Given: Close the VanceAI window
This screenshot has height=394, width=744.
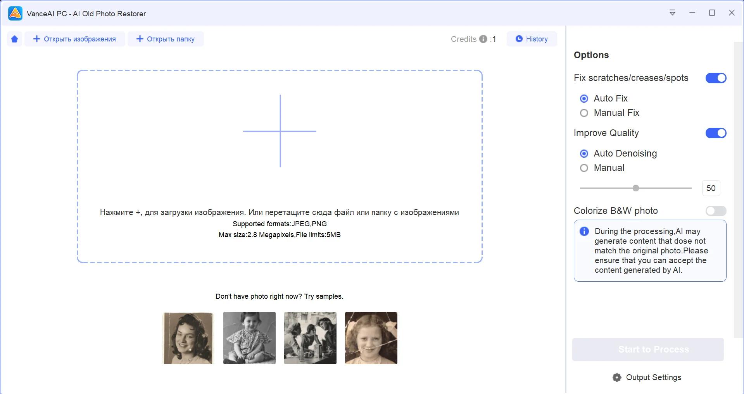Looking at the screenshot, I should click(732, 13).
